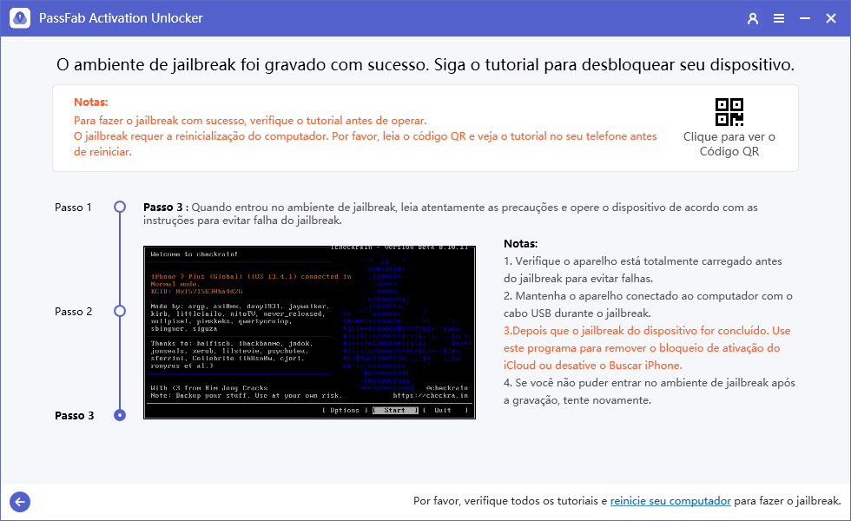Select the Passo 1 step marker circle
The width and height of the screenshot is (851, 521).
point(119,207)
